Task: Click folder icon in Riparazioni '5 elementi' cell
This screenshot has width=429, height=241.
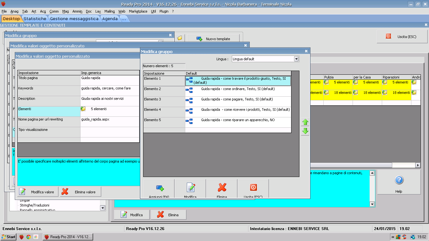Action: pyautogui.click(x=385, y=82)
